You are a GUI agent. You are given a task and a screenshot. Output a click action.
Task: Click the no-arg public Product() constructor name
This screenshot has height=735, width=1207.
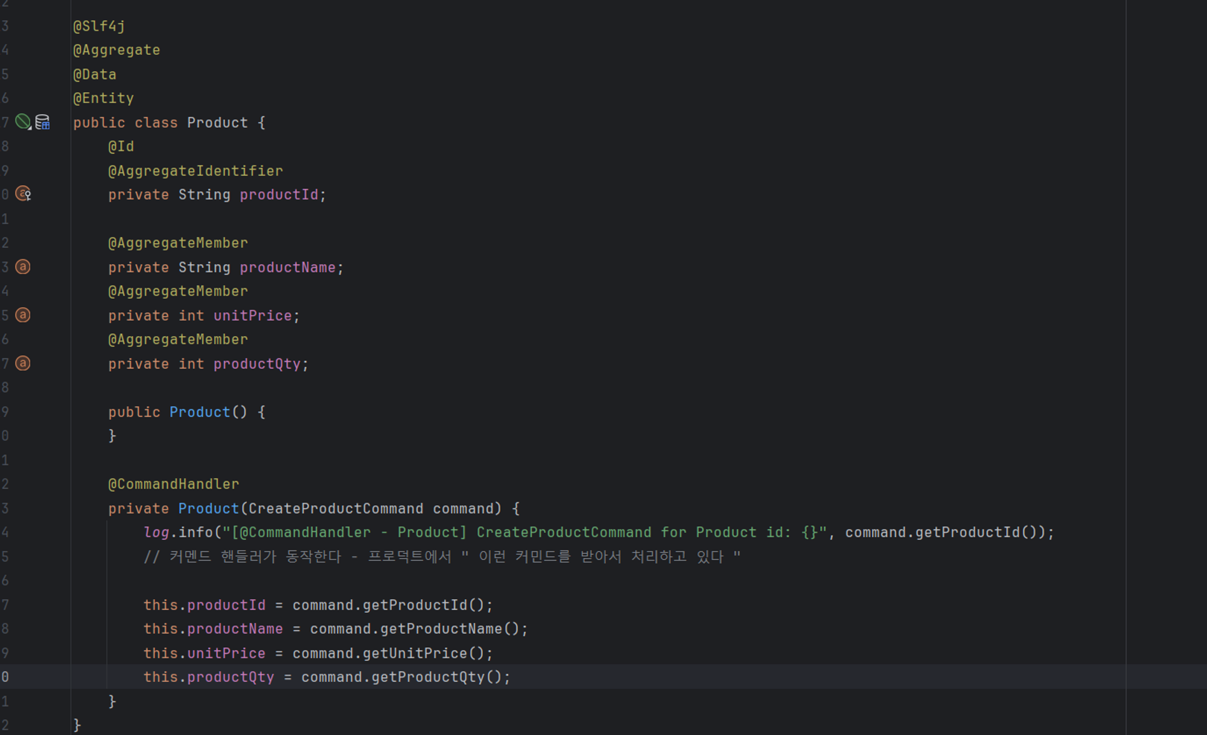point(200,412)
